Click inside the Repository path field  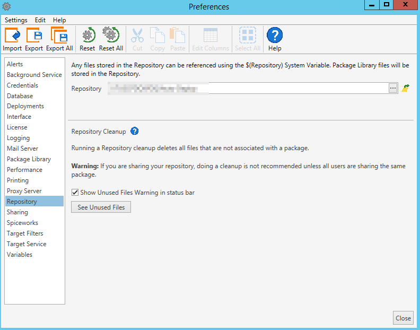pyautogui.click(x=247, y=89)
